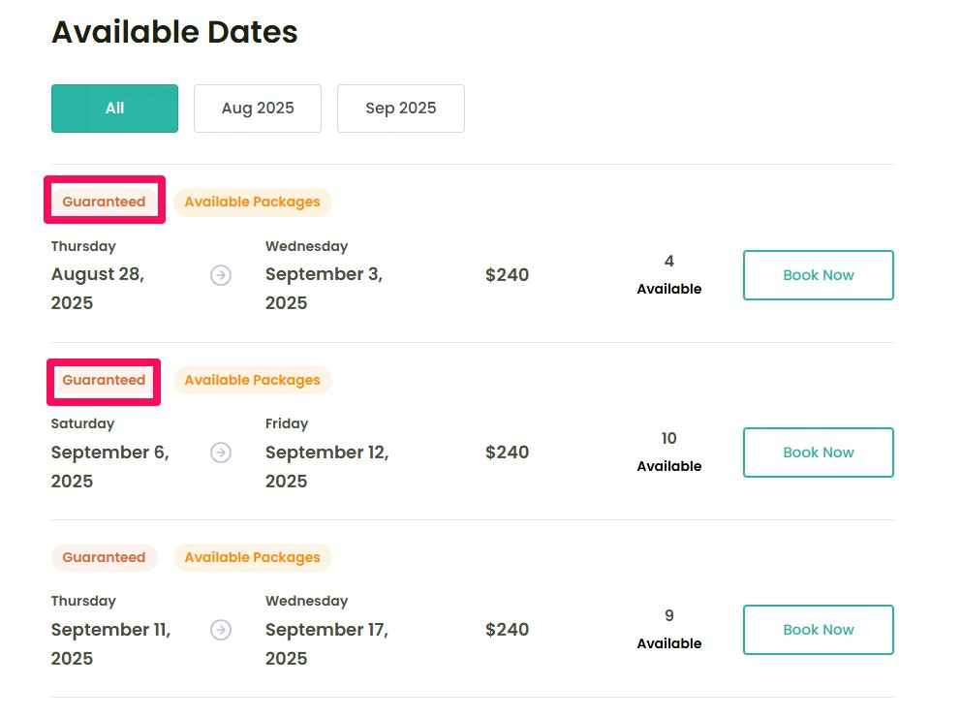Select the All dates filter tab
961x718 pixels.
(x=114, y=109)
